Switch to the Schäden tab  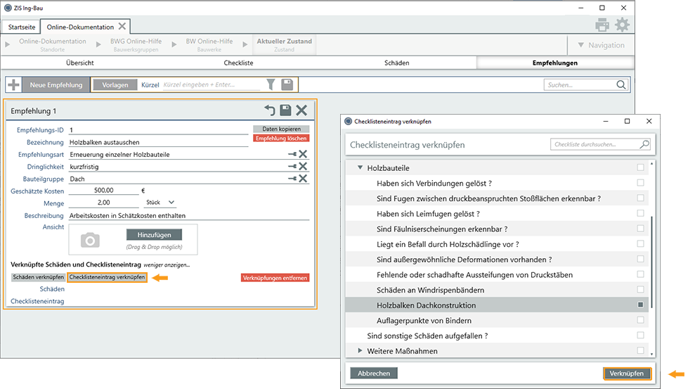(396, 63)
